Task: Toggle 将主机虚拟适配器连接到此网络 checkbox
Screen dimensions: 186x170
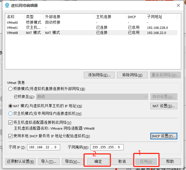Action: tap(10, 123)
